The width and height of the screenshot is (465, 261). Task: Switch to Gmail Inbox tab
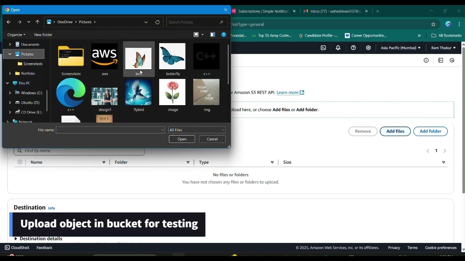335,11
